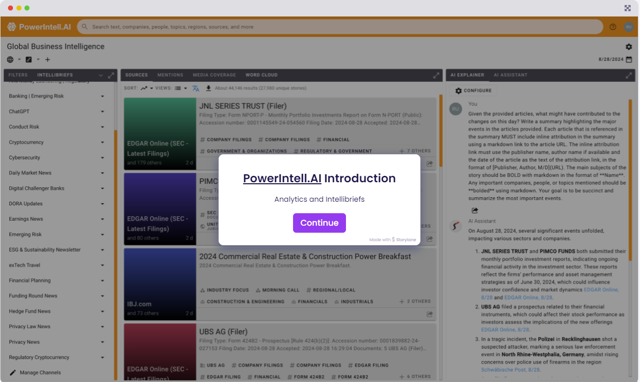Screen dimensions: 640x382
Task: Select the Word Cloud tab
Action: [261, 75]
